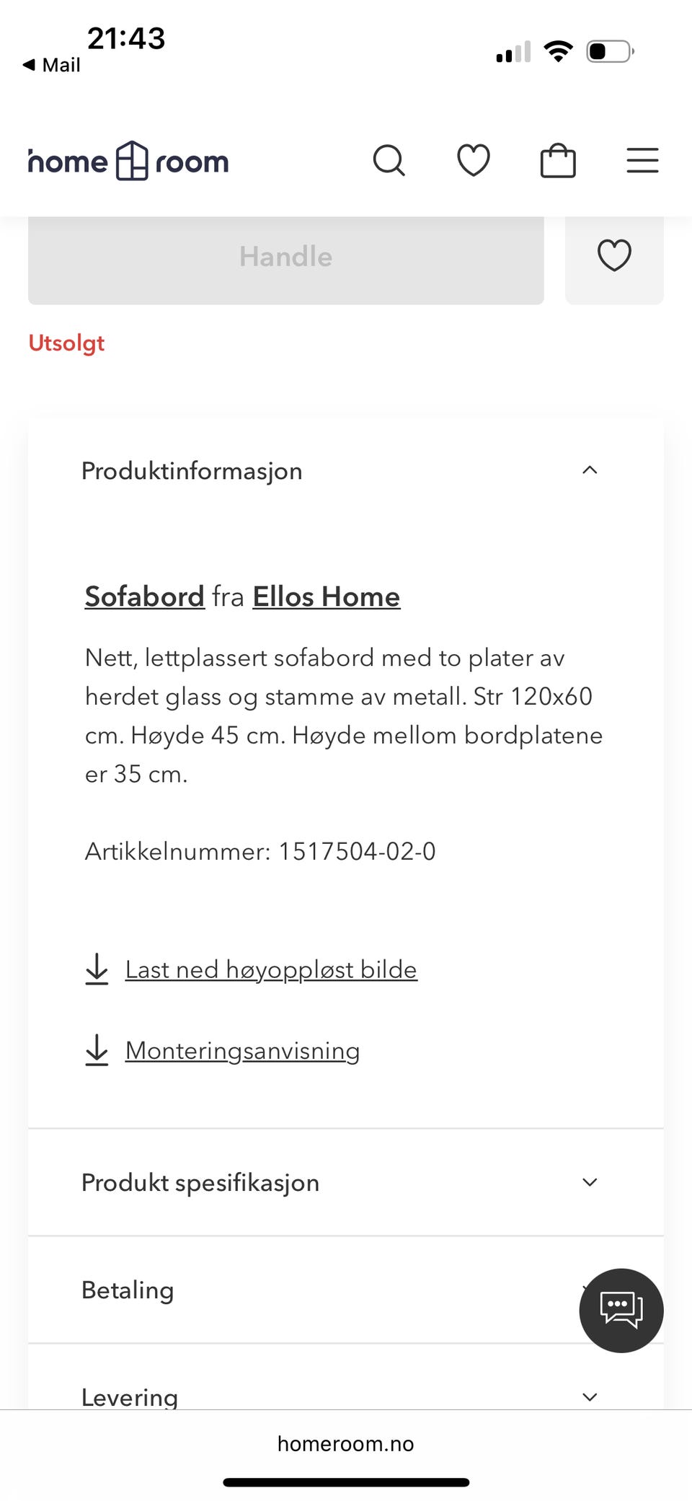Expand the Betaling section

click(590, 1290)
